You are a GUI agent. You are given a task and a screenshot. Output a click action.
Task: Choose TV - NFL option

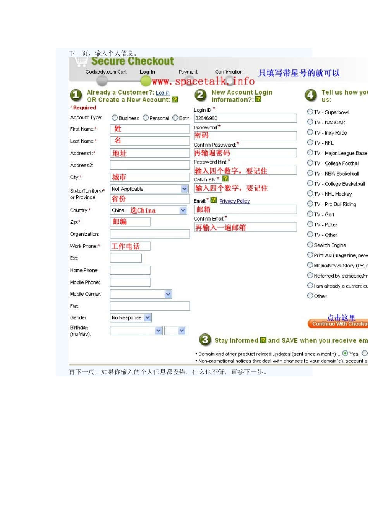pyautogui.click(x=310, y=142)
